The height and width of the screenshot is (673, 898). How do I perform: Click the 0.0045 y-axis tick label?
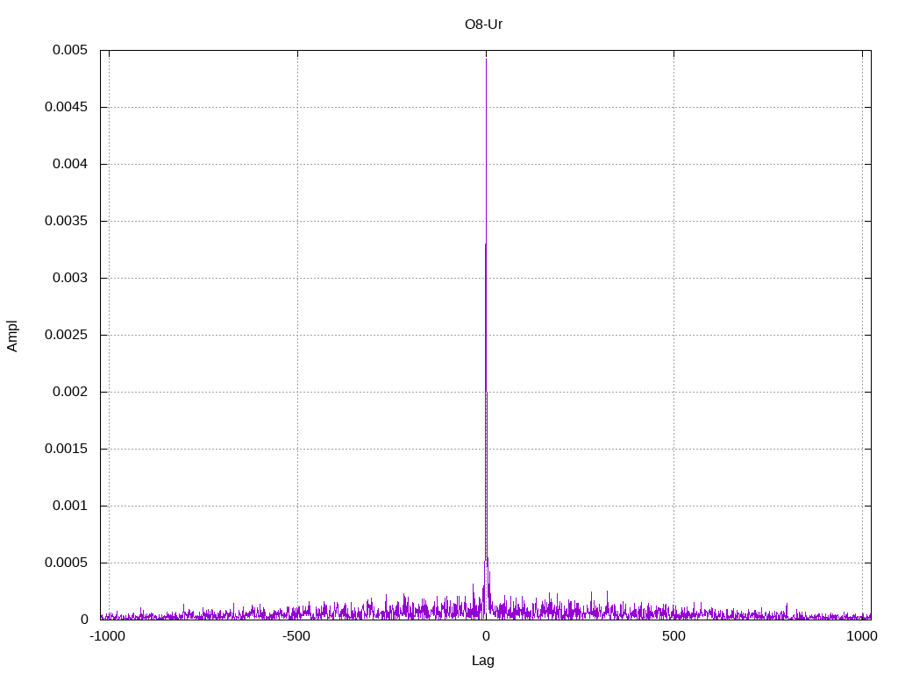tap(66, 107)
